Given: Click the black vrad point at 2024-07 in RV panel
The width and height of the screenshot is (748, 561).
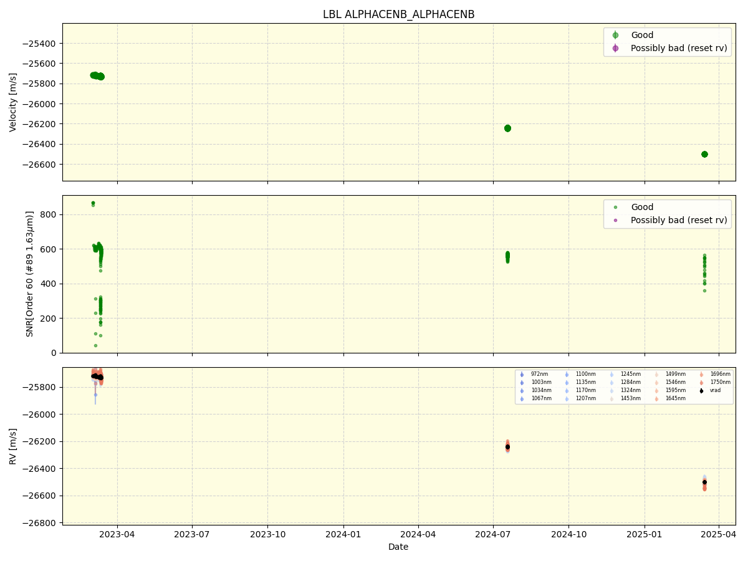Looking at the screenshot, I should [x=507, y=447].
